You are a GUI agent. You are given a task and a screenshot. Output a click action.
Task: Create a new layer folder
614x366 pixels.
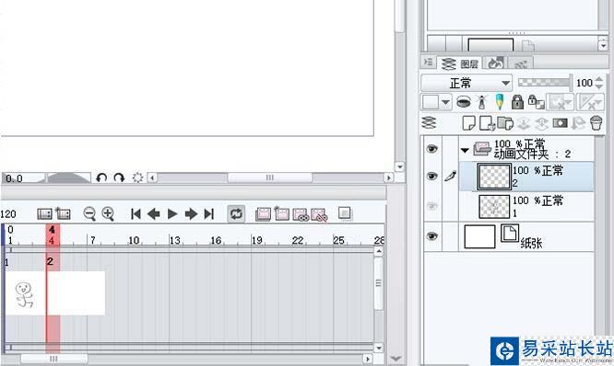pyautogui.click(x=505, y=123)
